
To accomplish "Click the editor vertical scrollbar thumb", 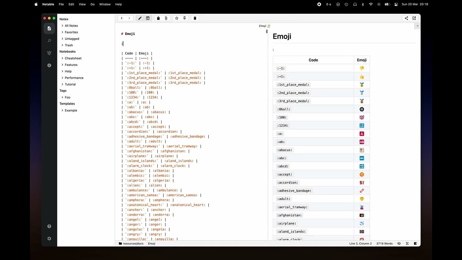I will pyautogui.click(x=267, y=31).
